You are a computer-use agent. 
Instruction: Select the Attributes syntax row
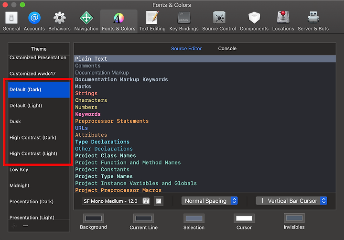tap(205, 135)
